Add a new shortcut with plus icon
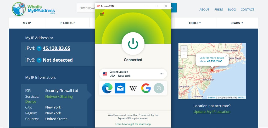Image resolution: width=268 pixels, height=128 pixels. [159, 88]
